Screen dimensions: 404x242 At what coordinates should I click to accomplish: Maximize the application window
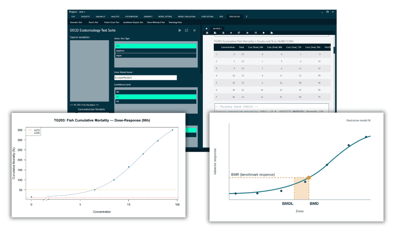[328, 12]
